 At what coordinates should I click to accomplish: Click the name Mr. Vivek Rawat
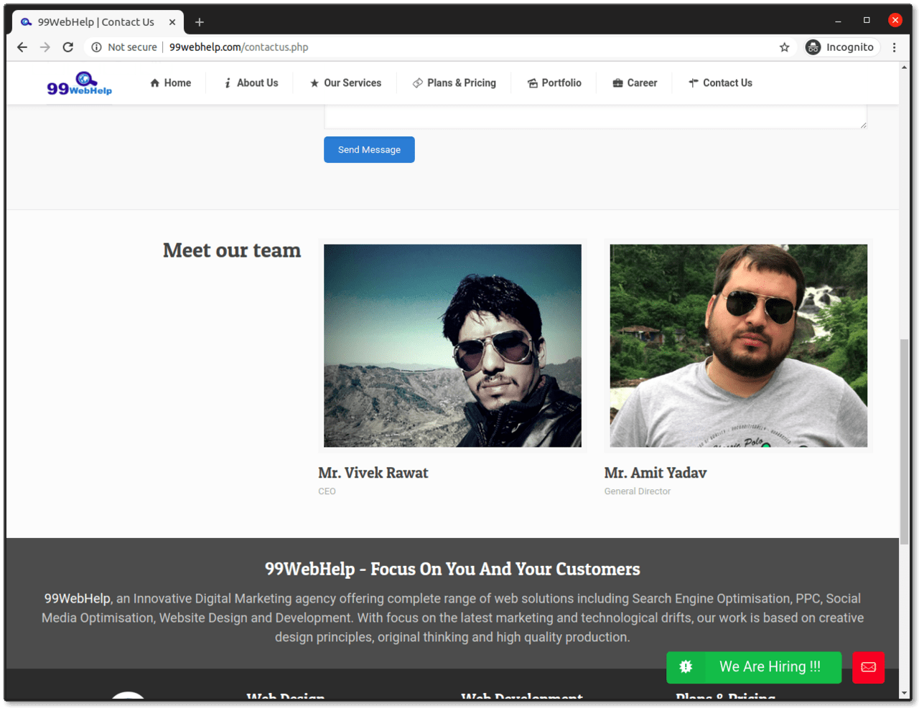coord(373,473)
